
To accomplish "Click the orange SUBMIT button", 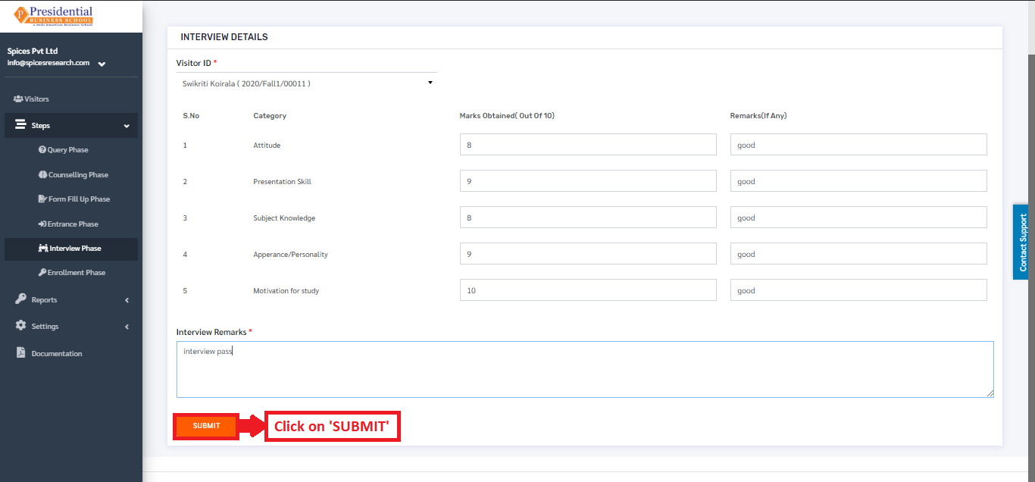I will (x=206, y=426).
